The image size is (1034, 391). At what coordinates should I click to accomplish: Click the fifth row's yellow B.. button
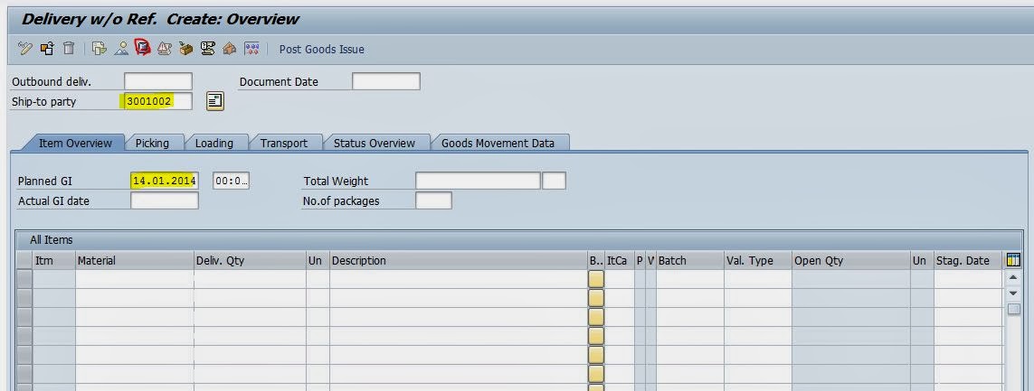tap(596, 356)
